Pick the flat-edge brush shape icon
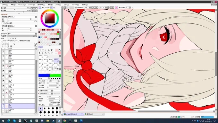The height and width of the screenshot is (123, 218). pyautogui.click(x=60, y=78)
